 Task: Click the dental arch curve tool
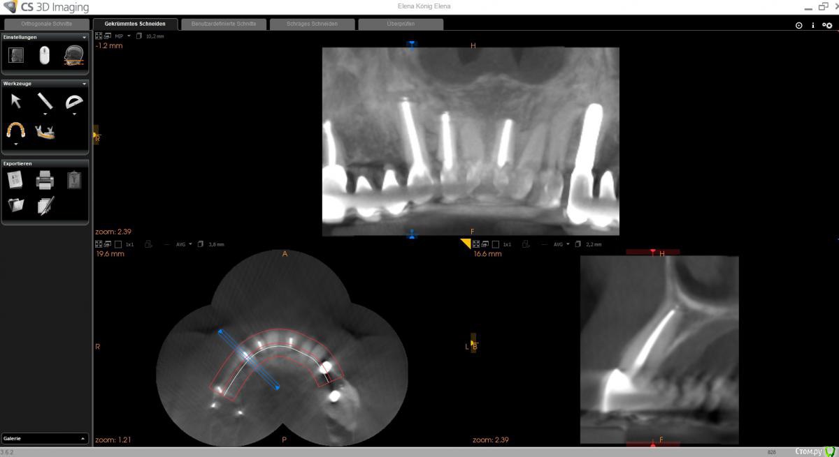coord(16,130)
